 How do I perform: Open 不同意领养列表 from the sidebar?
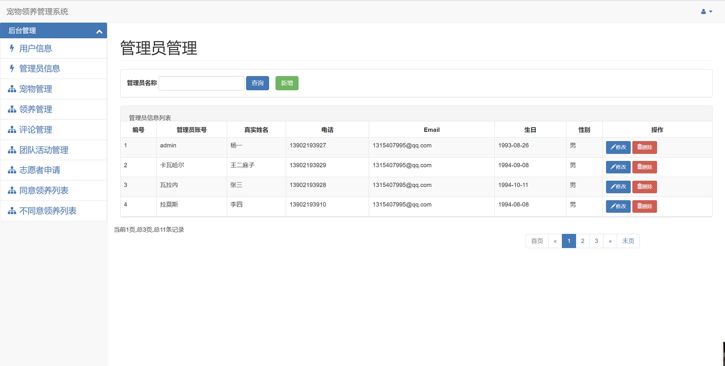[54, 211]
